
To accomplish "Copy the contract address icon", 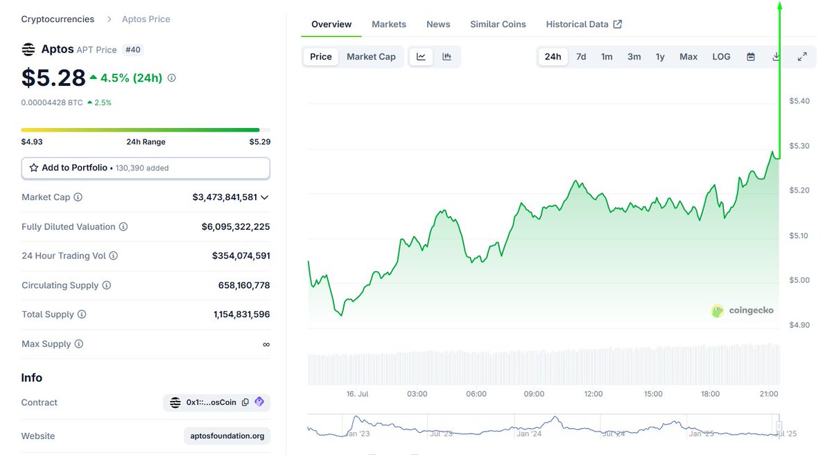I will (x=245, y=402).
